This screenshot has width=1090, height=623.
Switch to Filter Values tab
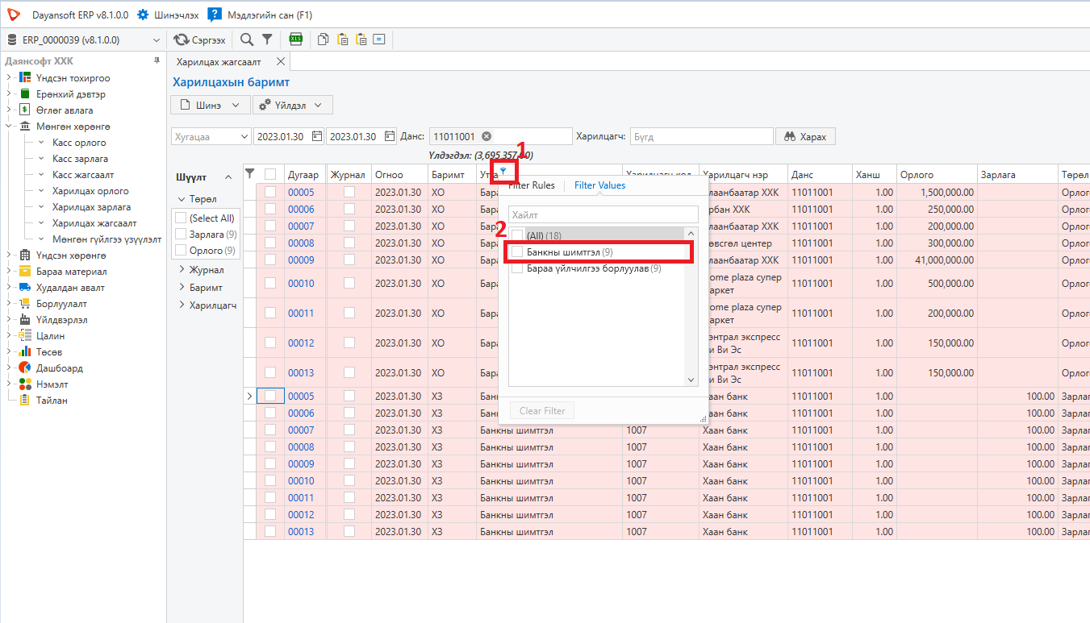click(599, 185)
